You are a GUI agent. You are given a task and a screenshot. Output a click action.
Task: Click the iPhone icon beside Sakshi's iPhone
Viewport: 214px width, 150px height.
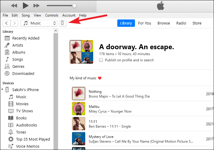click(x=7, y=90)
